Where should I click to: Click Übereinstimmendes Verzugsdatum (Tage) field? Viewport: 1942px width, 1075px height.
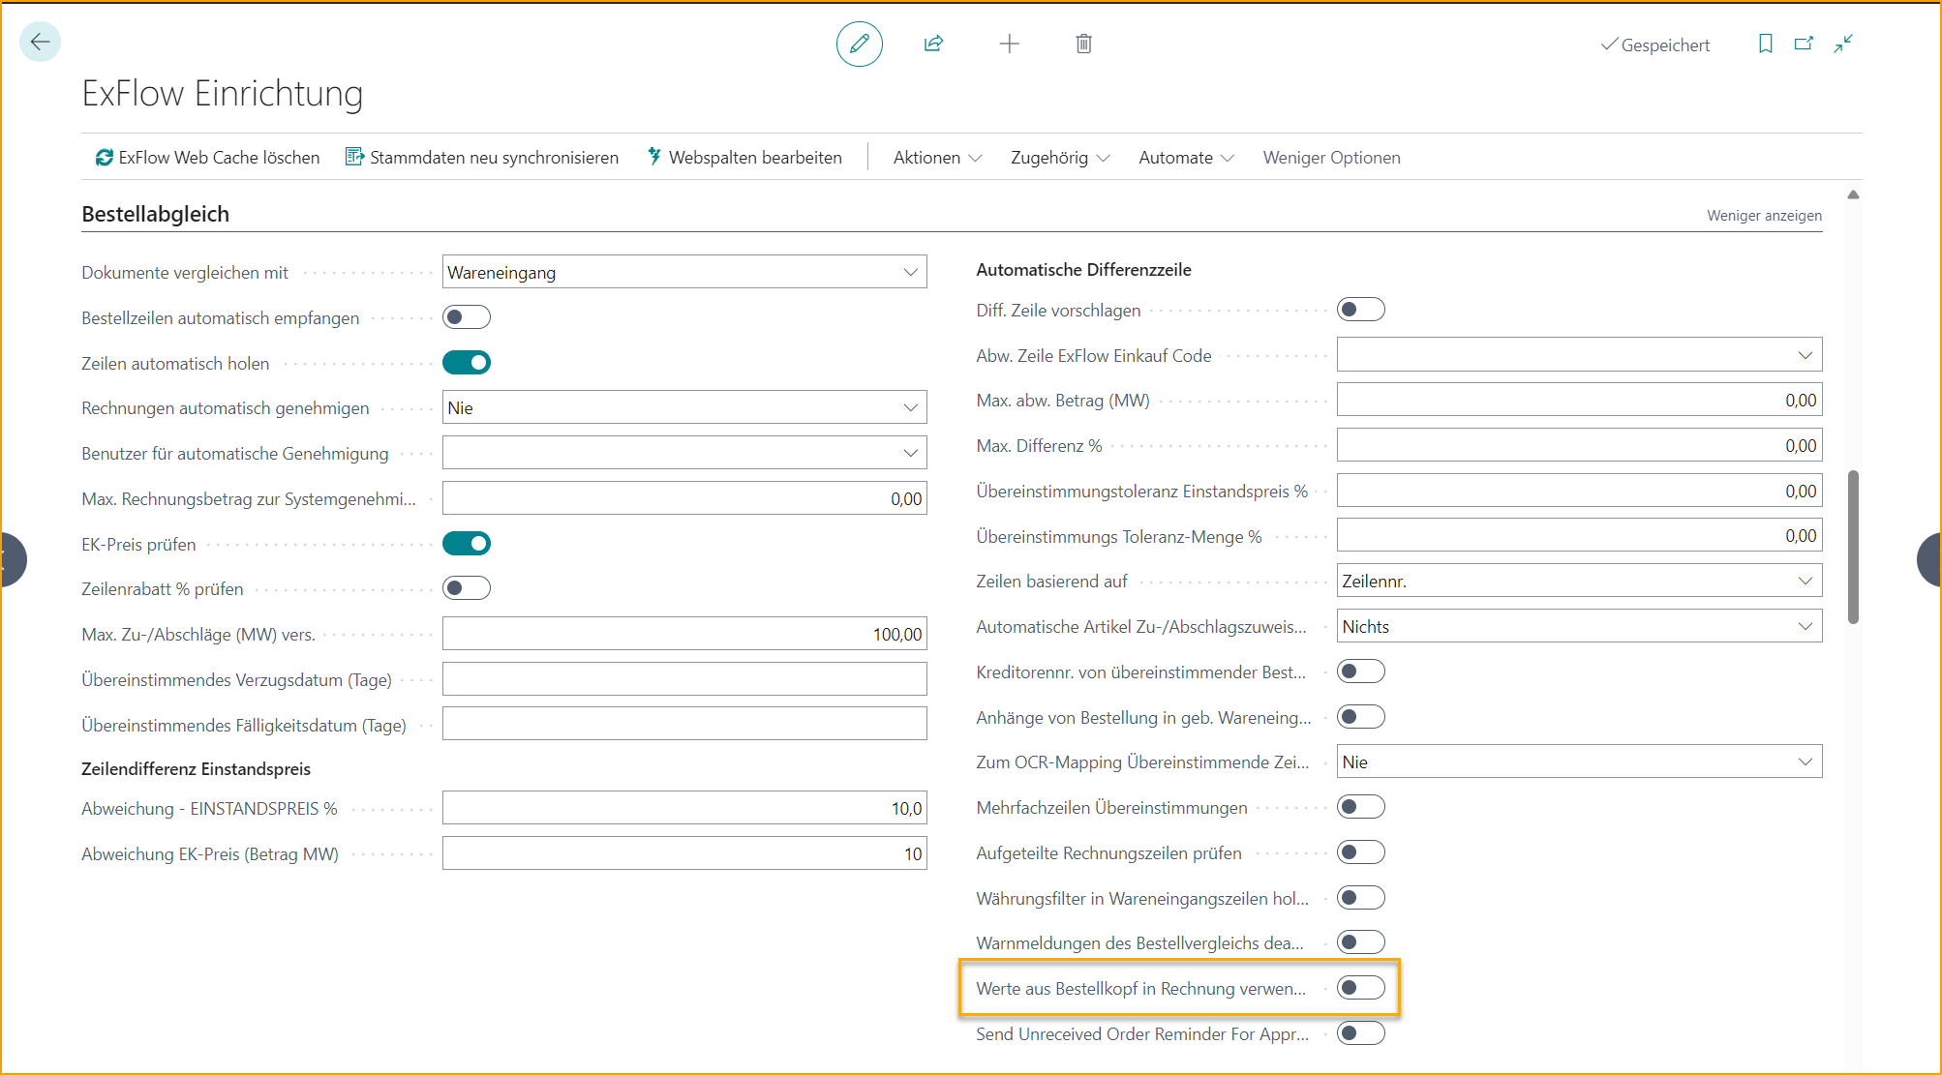point(684,679)
